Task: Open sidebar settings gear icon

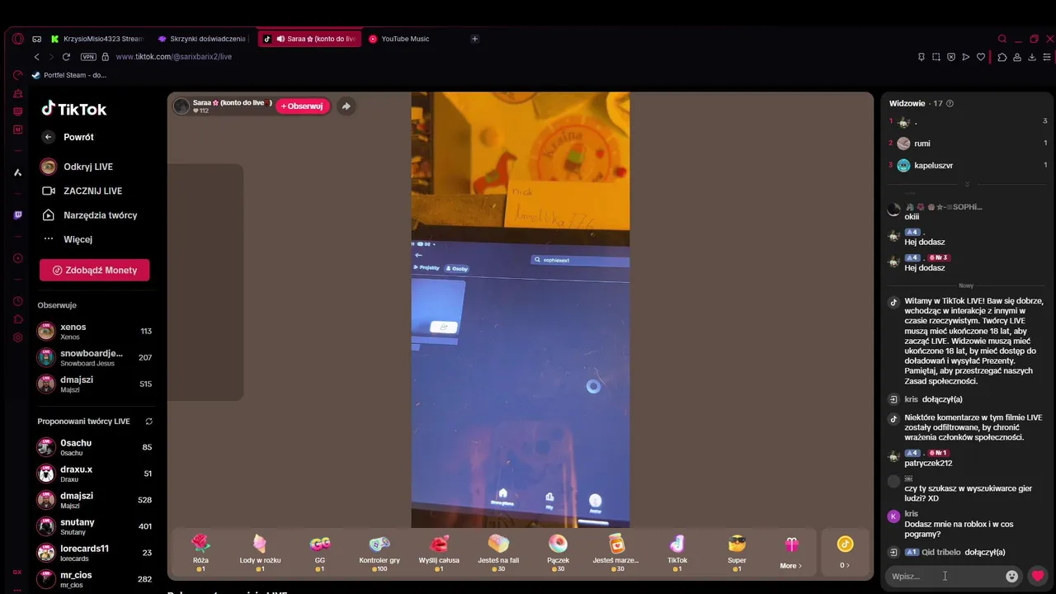Action: point(18,337)
